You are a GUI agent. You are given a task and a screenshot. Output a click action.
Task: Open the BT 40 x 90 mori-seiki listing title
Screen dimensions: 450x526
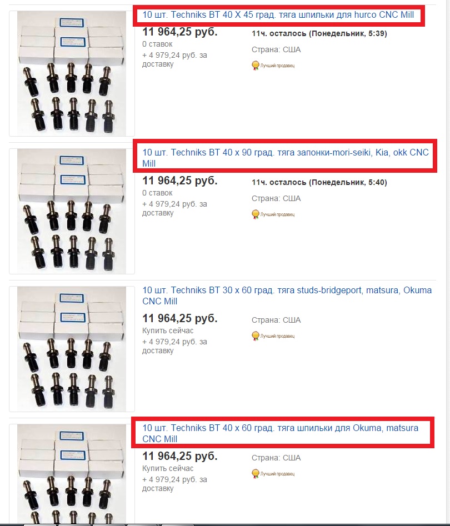pyautogui.click(x=285, y=158)
